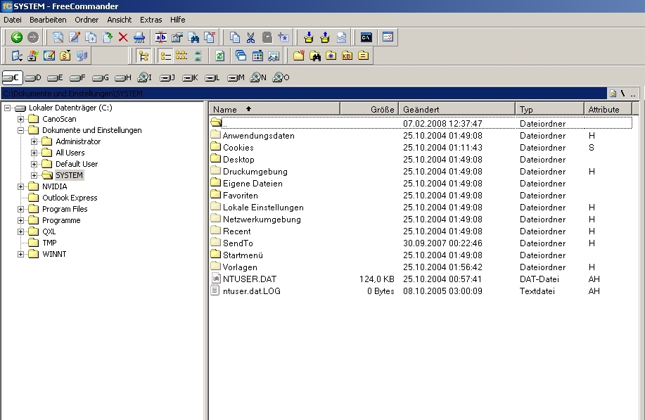Click unpack archive icon with up arrow
Viewport: 645px width, 420px height.
coord(325,37)
